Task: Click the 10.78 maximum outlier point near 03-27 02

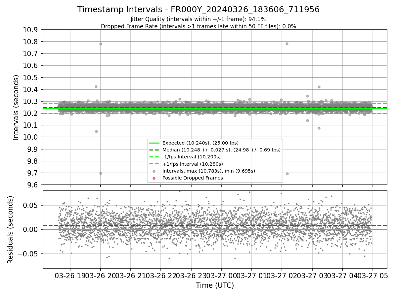Action: (287, 44)
